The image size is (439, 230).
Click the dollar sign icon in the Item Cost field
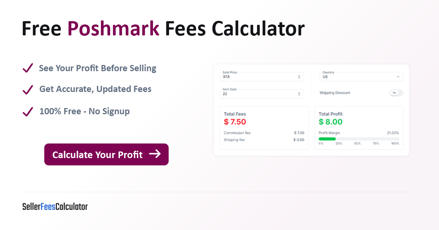[299, 94]
